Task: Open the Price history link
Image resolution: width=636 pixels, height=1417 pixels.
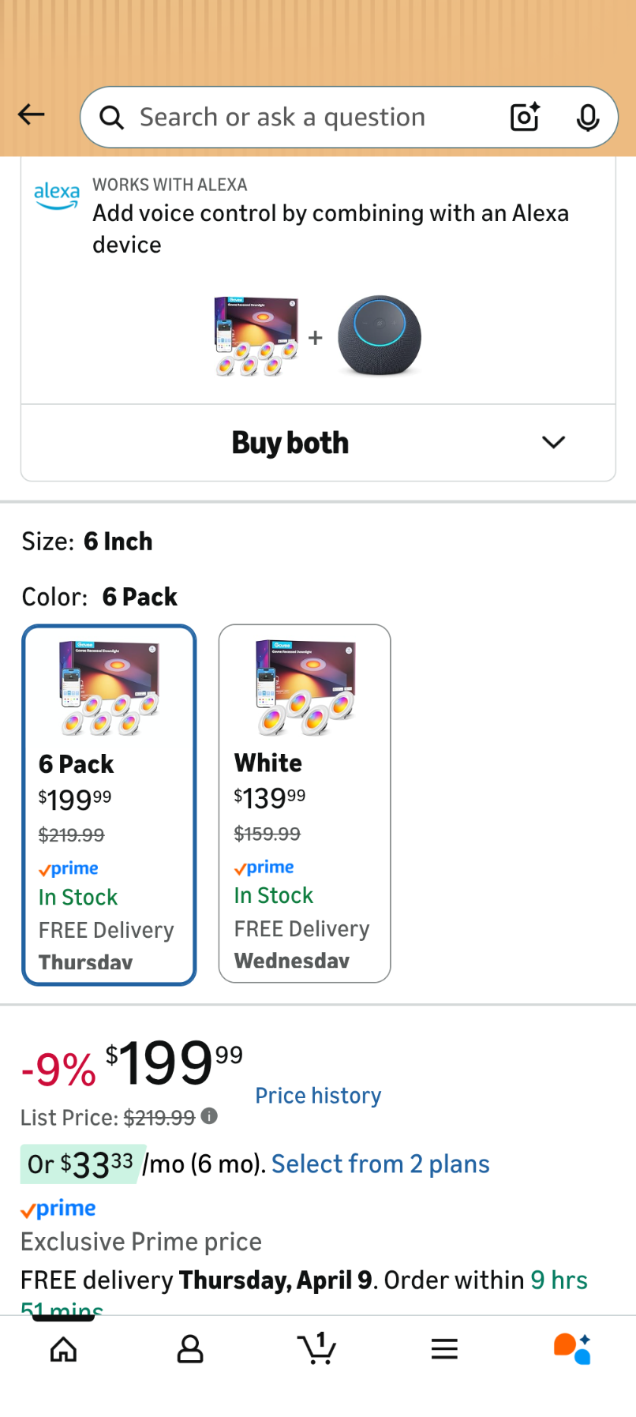Action: click(318, 1096)
